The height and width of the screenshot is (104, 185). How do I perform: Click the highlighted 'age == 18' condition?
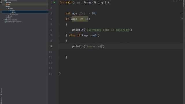click(80, 19)
